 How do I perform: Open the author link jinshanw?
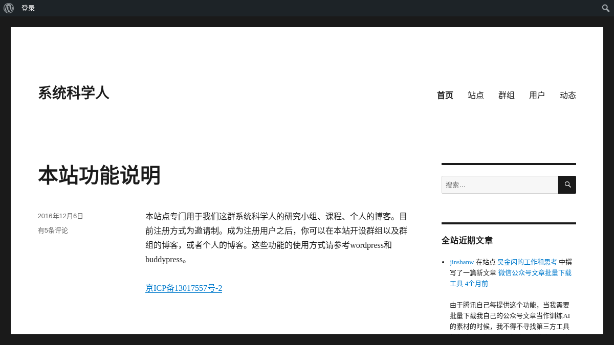(462, 262)
